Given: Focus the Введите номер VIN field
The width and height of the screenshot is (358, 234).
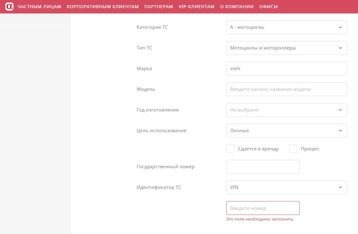Looking at the screenshot, I should (263, 208).
